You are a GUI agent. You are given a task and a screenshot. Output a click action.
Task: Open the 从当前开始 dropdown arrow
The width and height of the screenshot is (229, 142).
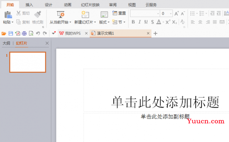point(70,22)
